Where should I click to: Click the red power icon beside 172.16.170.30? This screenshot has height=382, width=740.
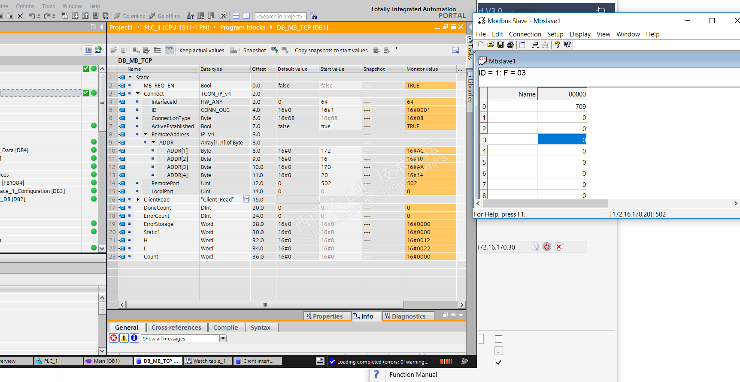[x=547, y=247]
